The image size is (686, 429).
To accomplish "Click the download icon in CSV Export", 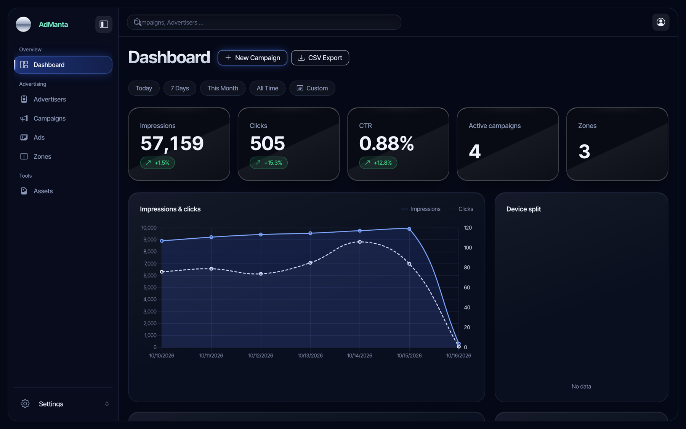I will click(301, 58).
